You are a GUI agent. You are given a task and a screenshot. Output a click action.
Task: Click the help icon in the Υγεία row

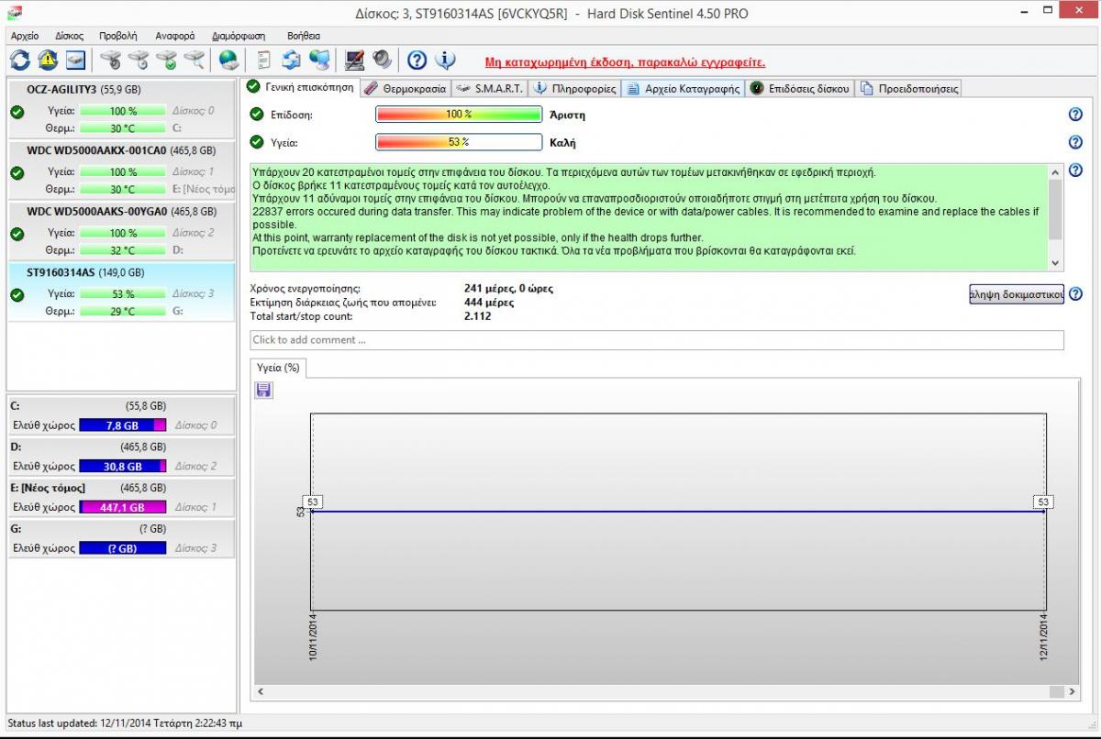pyautogui.click(x=1075, y=142)
